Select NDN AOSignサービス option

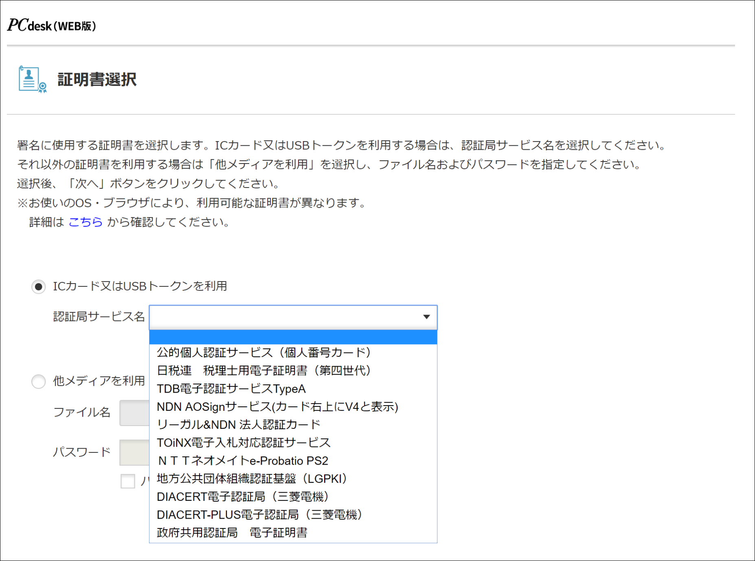point(293,407)
